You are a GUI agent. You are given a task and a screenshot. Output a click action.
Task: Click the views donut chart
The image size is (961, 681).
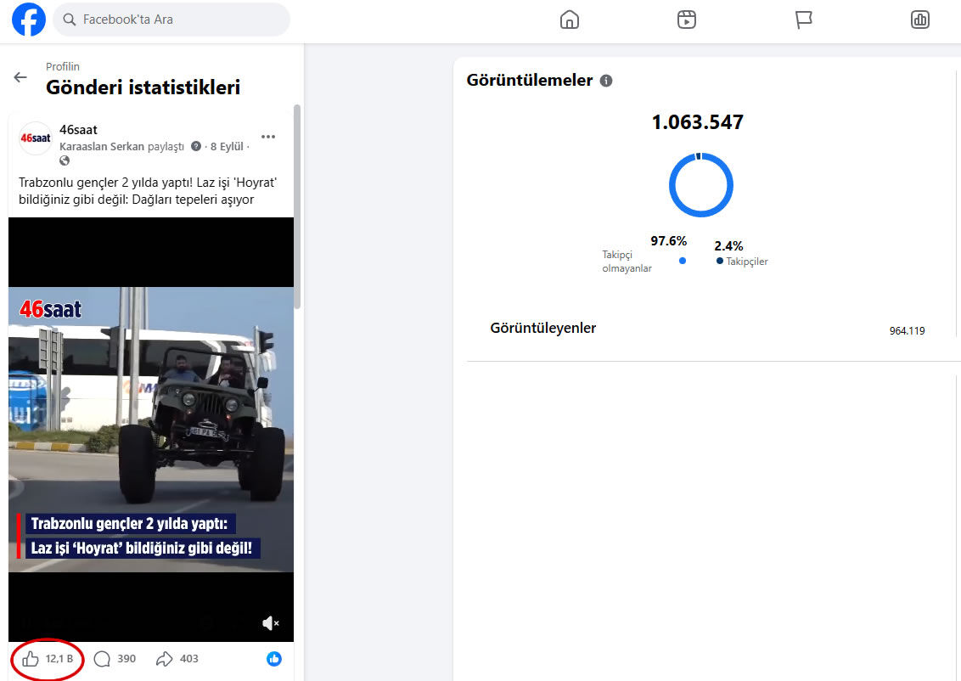700,185
